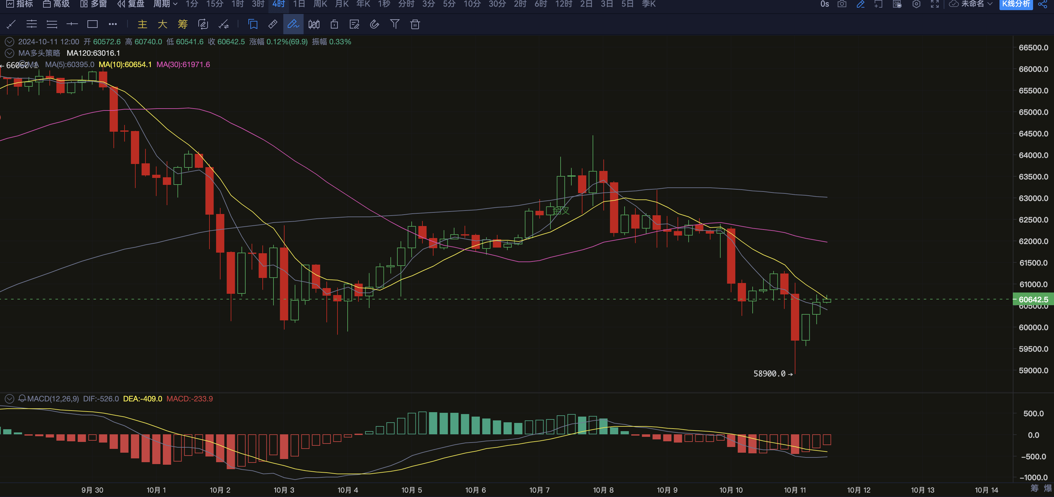Click the K线分析 button
Viewport: 1054px width, 497px height.
click(1016, 4)
